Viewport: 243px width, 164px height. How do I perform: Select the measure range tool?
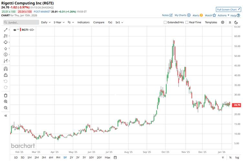tap(6, 61)
